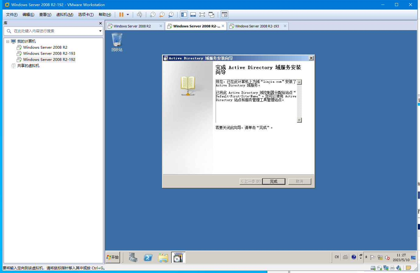Click the hard disk device status icon
This screenshot has height=273, width=420.
click(373, 268)
